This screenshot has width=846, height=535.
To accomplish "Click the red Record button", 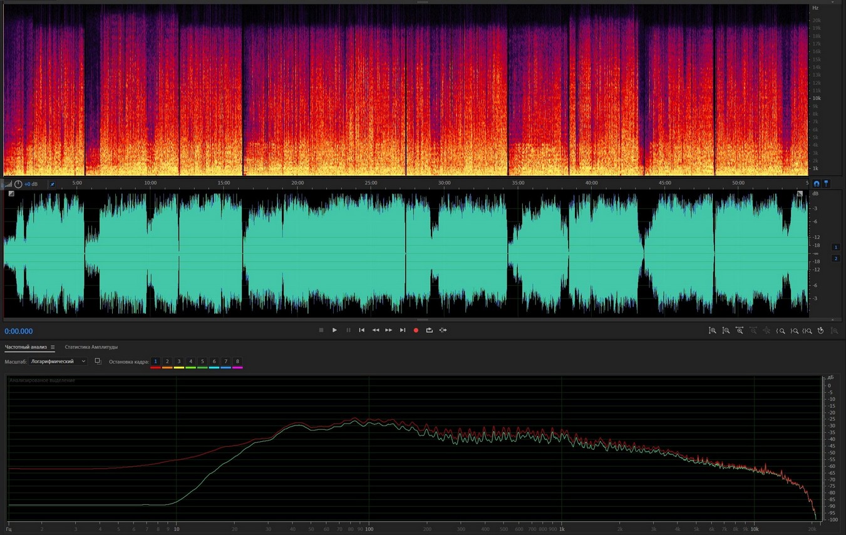I will pos(416,330).
